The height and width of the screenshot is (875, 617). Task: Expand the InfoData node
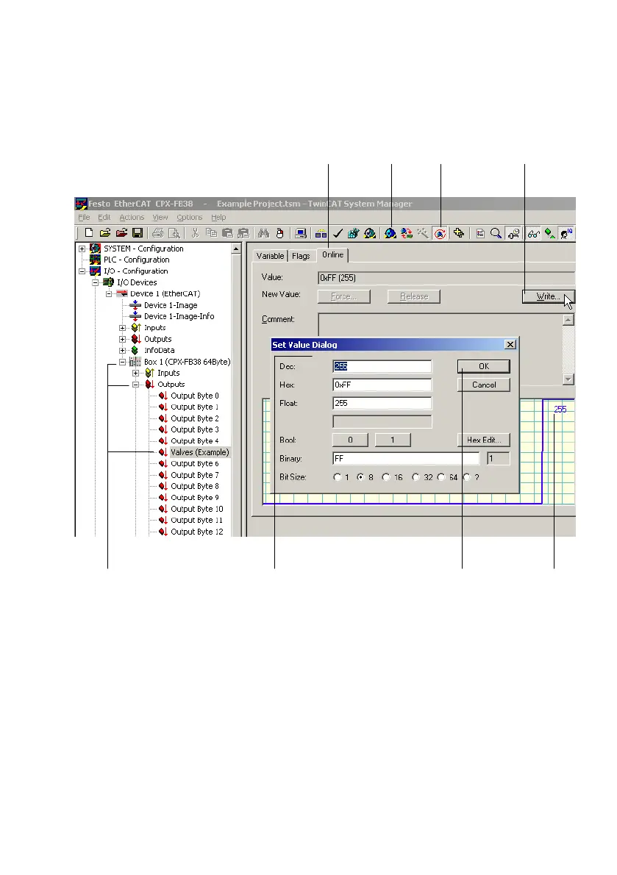point(122,351)
